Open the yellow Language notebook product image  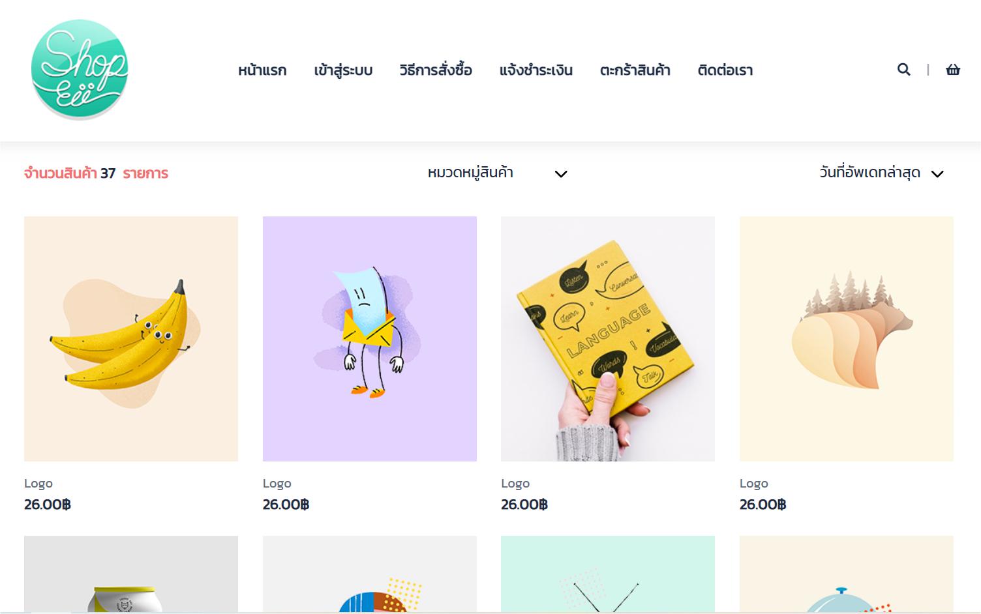pos(608,339)
